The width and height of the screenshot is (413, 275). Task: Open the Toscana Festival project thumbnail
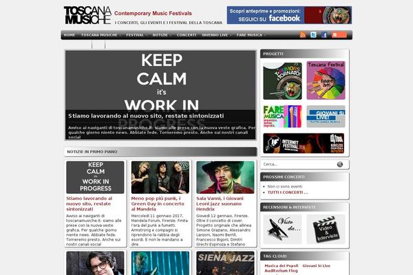326,80
